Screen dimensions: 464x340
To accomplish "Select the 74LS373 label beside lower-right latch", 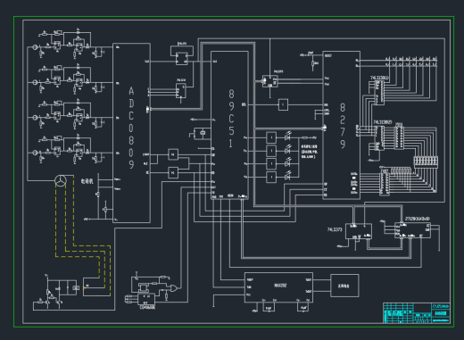I will pos(335,229).
